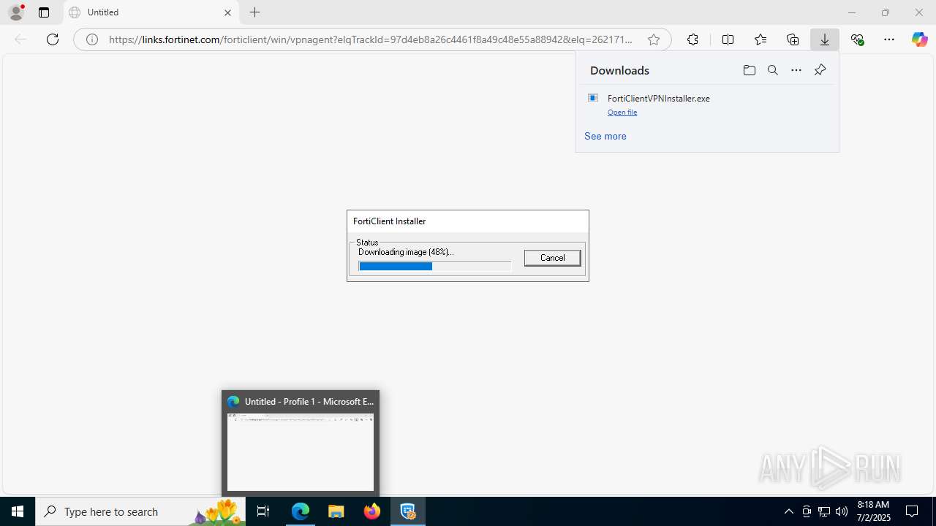This screenshot has height=526, width=936.
Task: Launch Copilot from the toolbar
Action: click(x=920, y=39)
